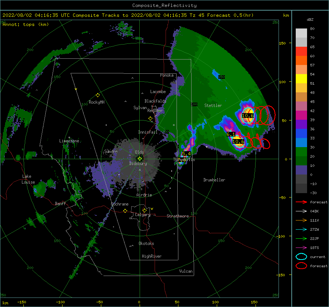Click the Drumheller city label
The width and height of the screenshot is (329, 307).
coord(214,180)
